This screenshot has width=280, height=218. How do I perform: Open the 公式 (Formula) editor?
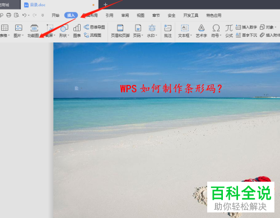click(x=229, y=31)
